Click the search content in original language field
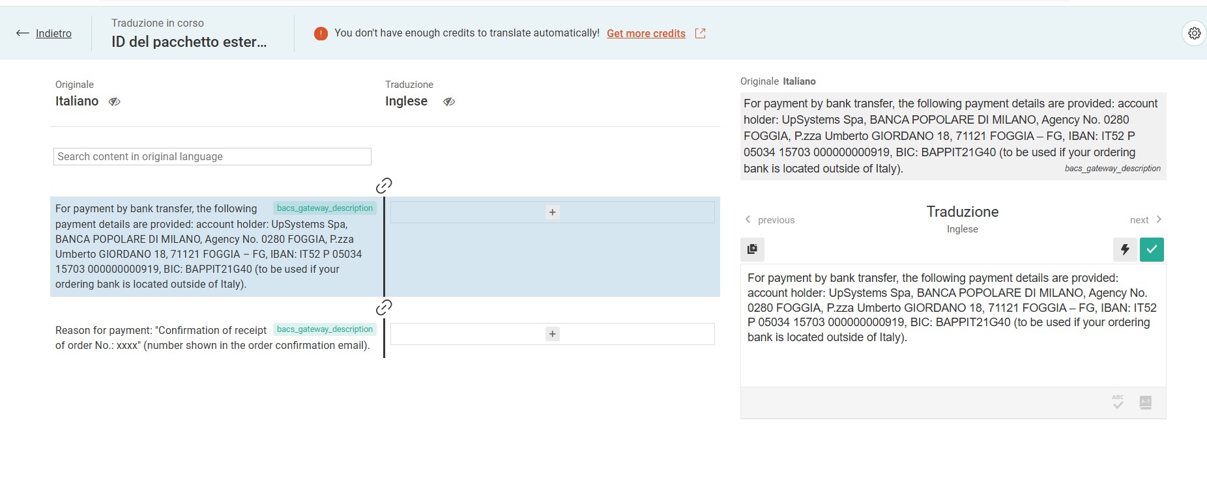This screenshot has height=485, width=1207. tap(212, 156)
